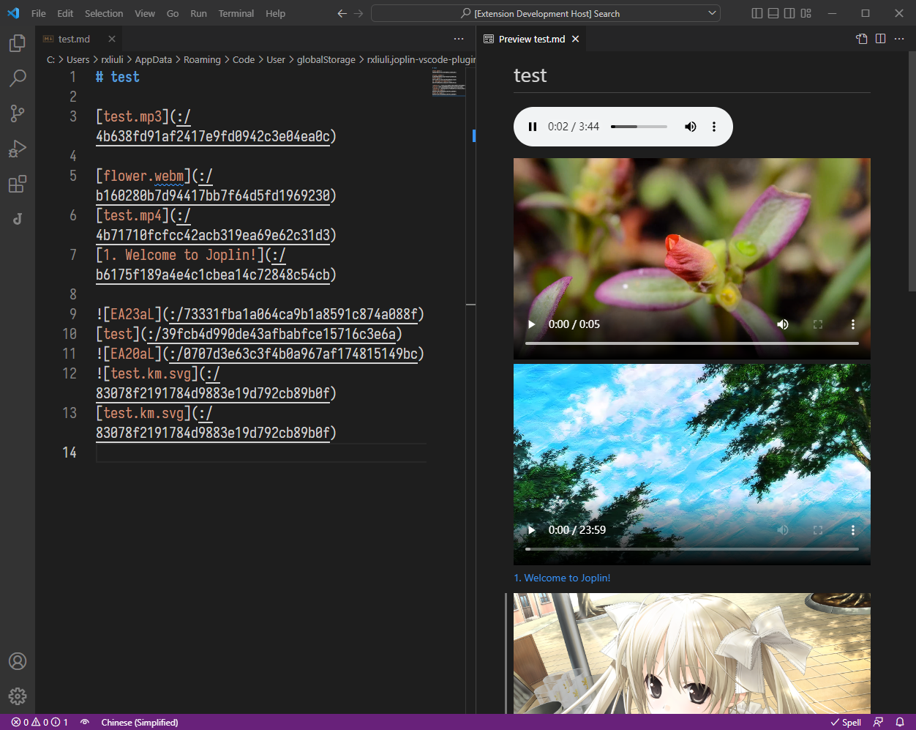Viewport: 916px width, 730px height.
Task: Mute the flower video sound
Action: [x=783, y=324]
